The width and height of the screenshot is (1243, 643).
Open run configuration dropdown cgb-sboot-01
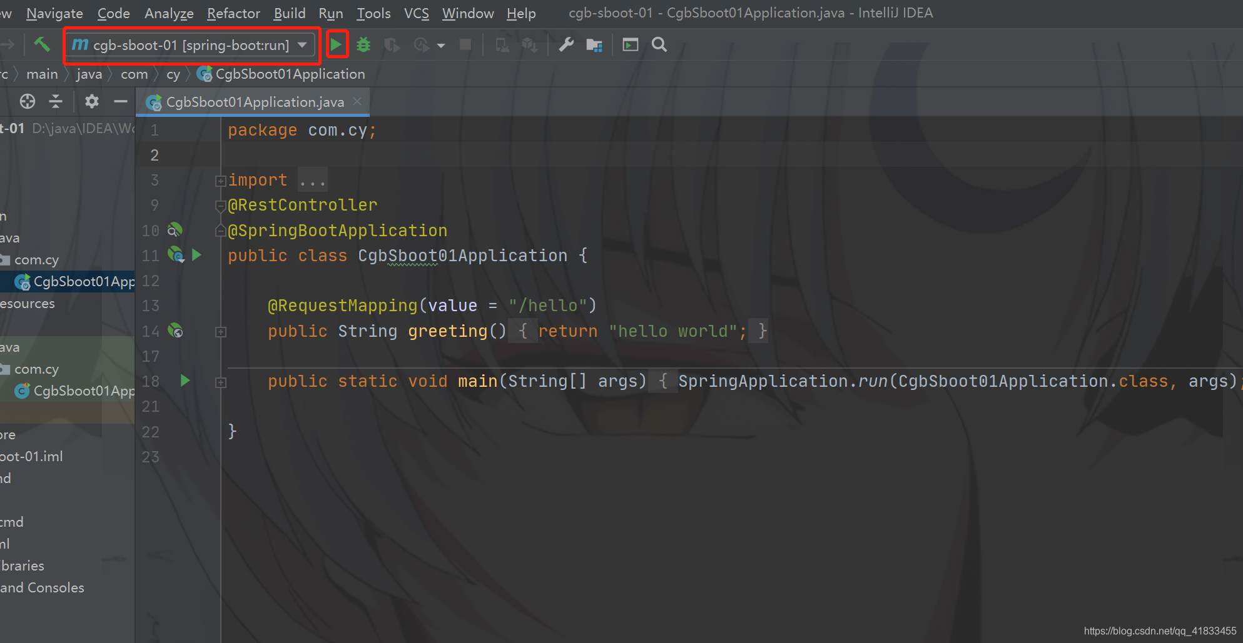click(x=191, y=45)
